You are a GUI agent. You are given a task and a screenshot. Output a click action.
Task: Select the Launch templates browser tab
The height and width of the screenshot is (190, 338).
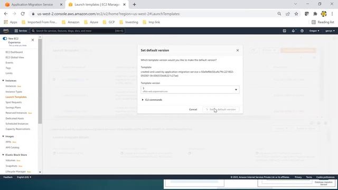point(97,5)
